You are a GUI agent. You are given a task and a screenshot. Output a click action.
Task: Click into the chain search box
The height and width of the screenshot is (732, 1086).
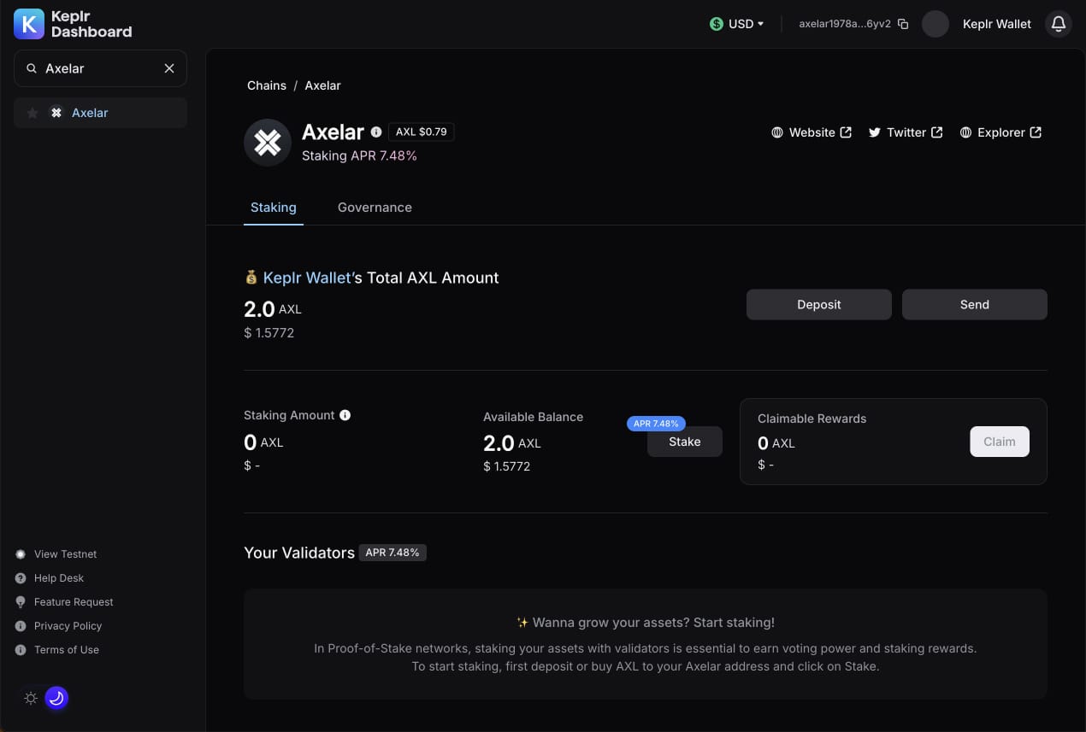click(x=100, y=68)
